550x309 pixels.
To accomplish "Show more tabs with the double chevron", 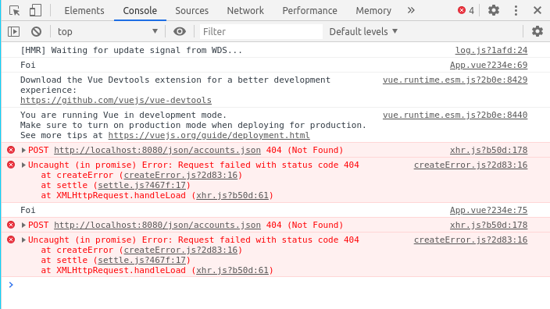I will (x=411, y=10).
